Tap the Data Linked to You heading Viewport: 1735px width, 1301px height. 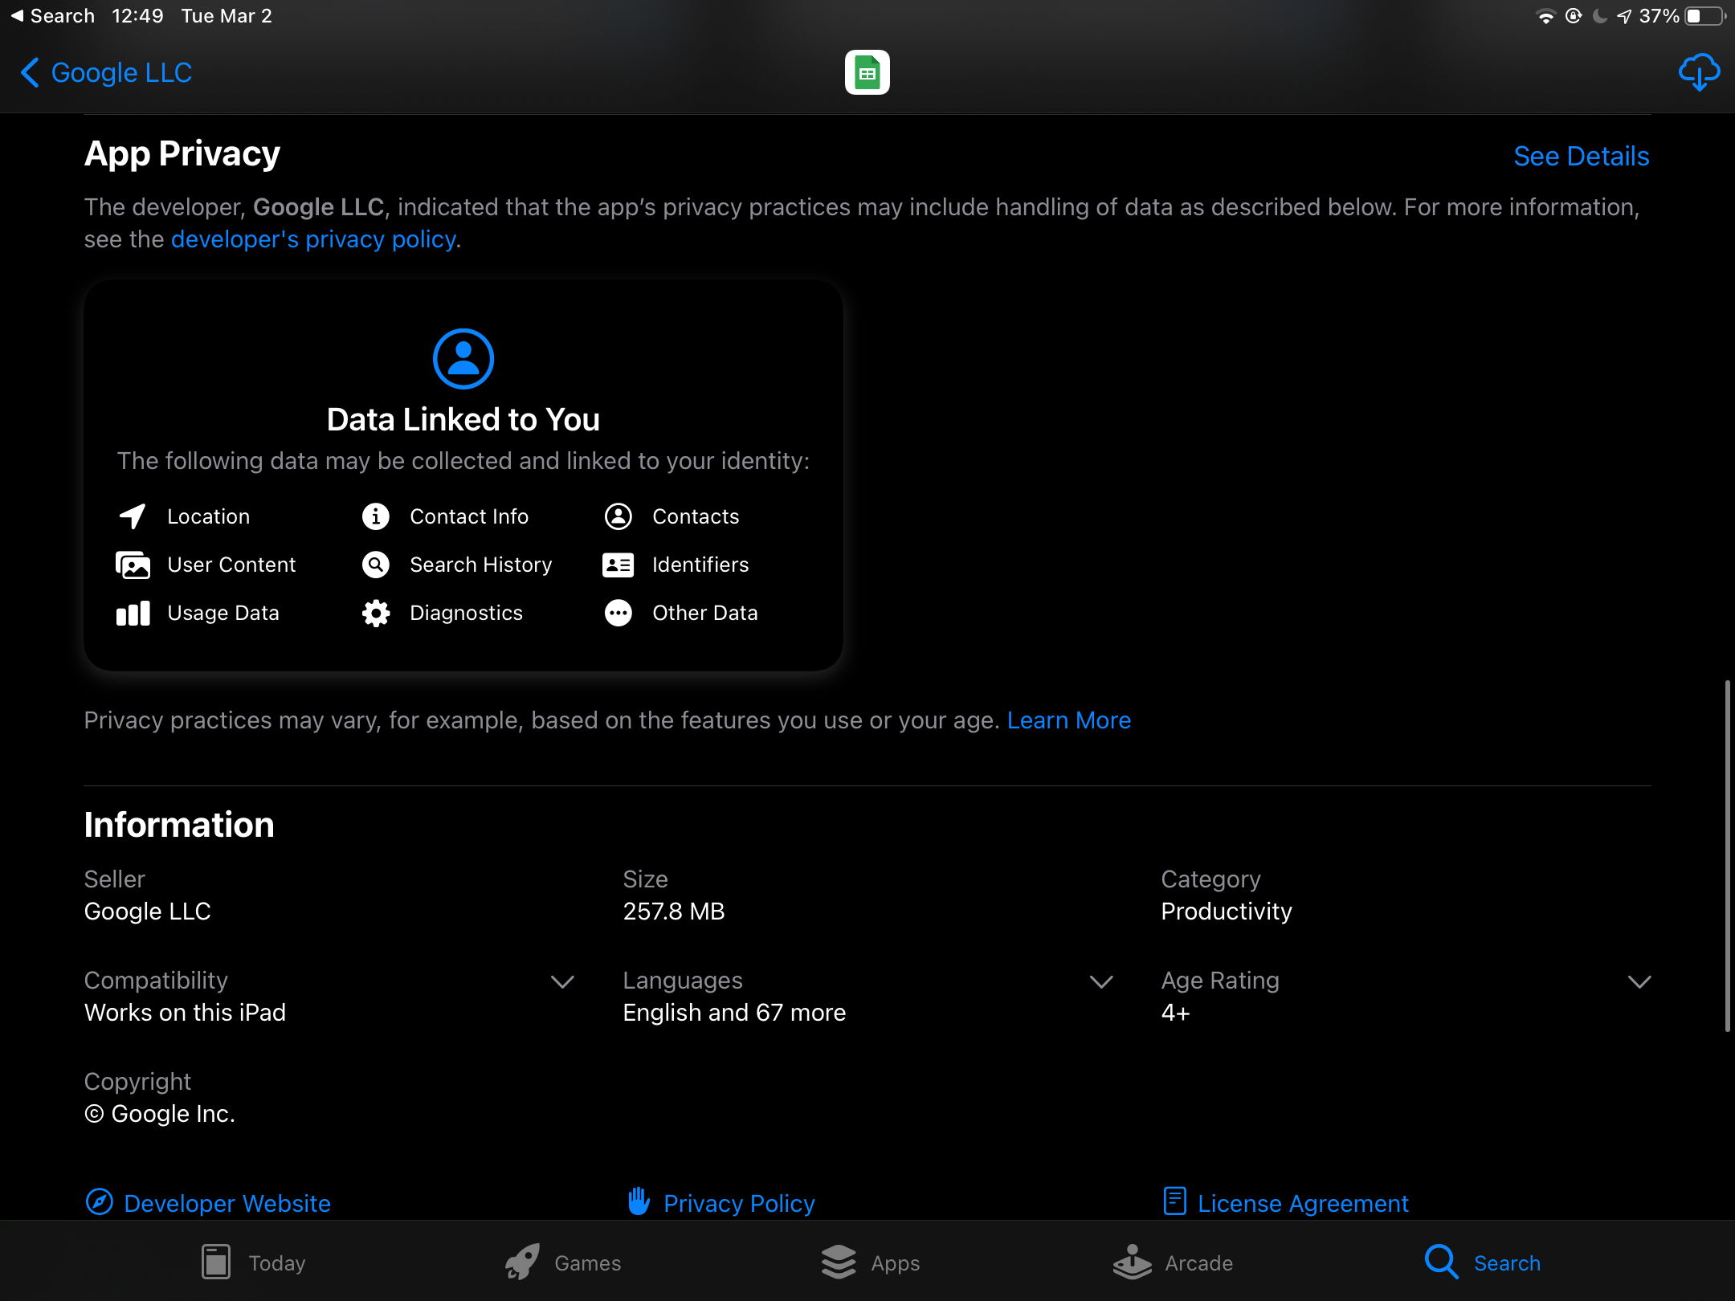(463, 419)
